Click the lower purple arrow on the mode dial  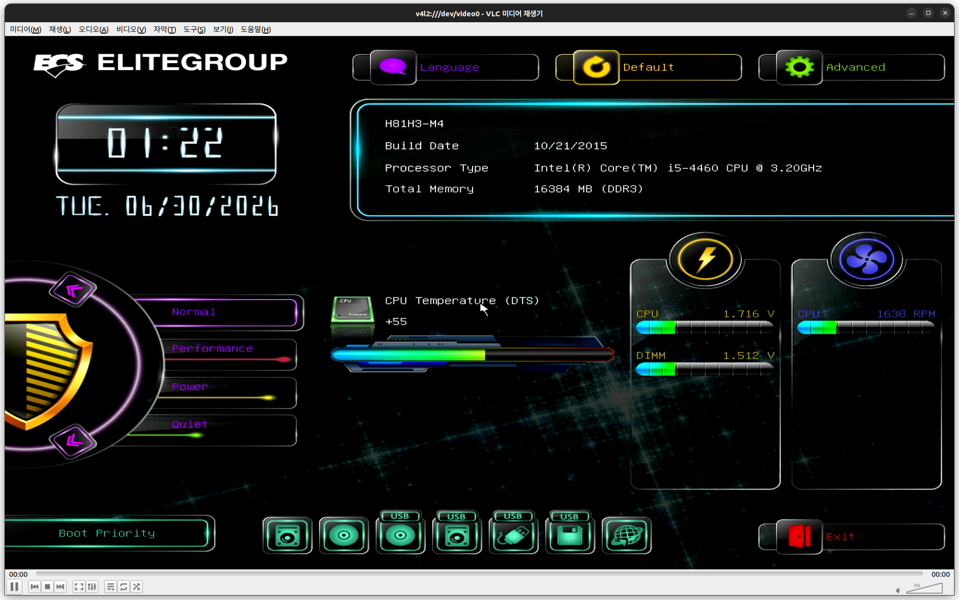tap(73, 440)
